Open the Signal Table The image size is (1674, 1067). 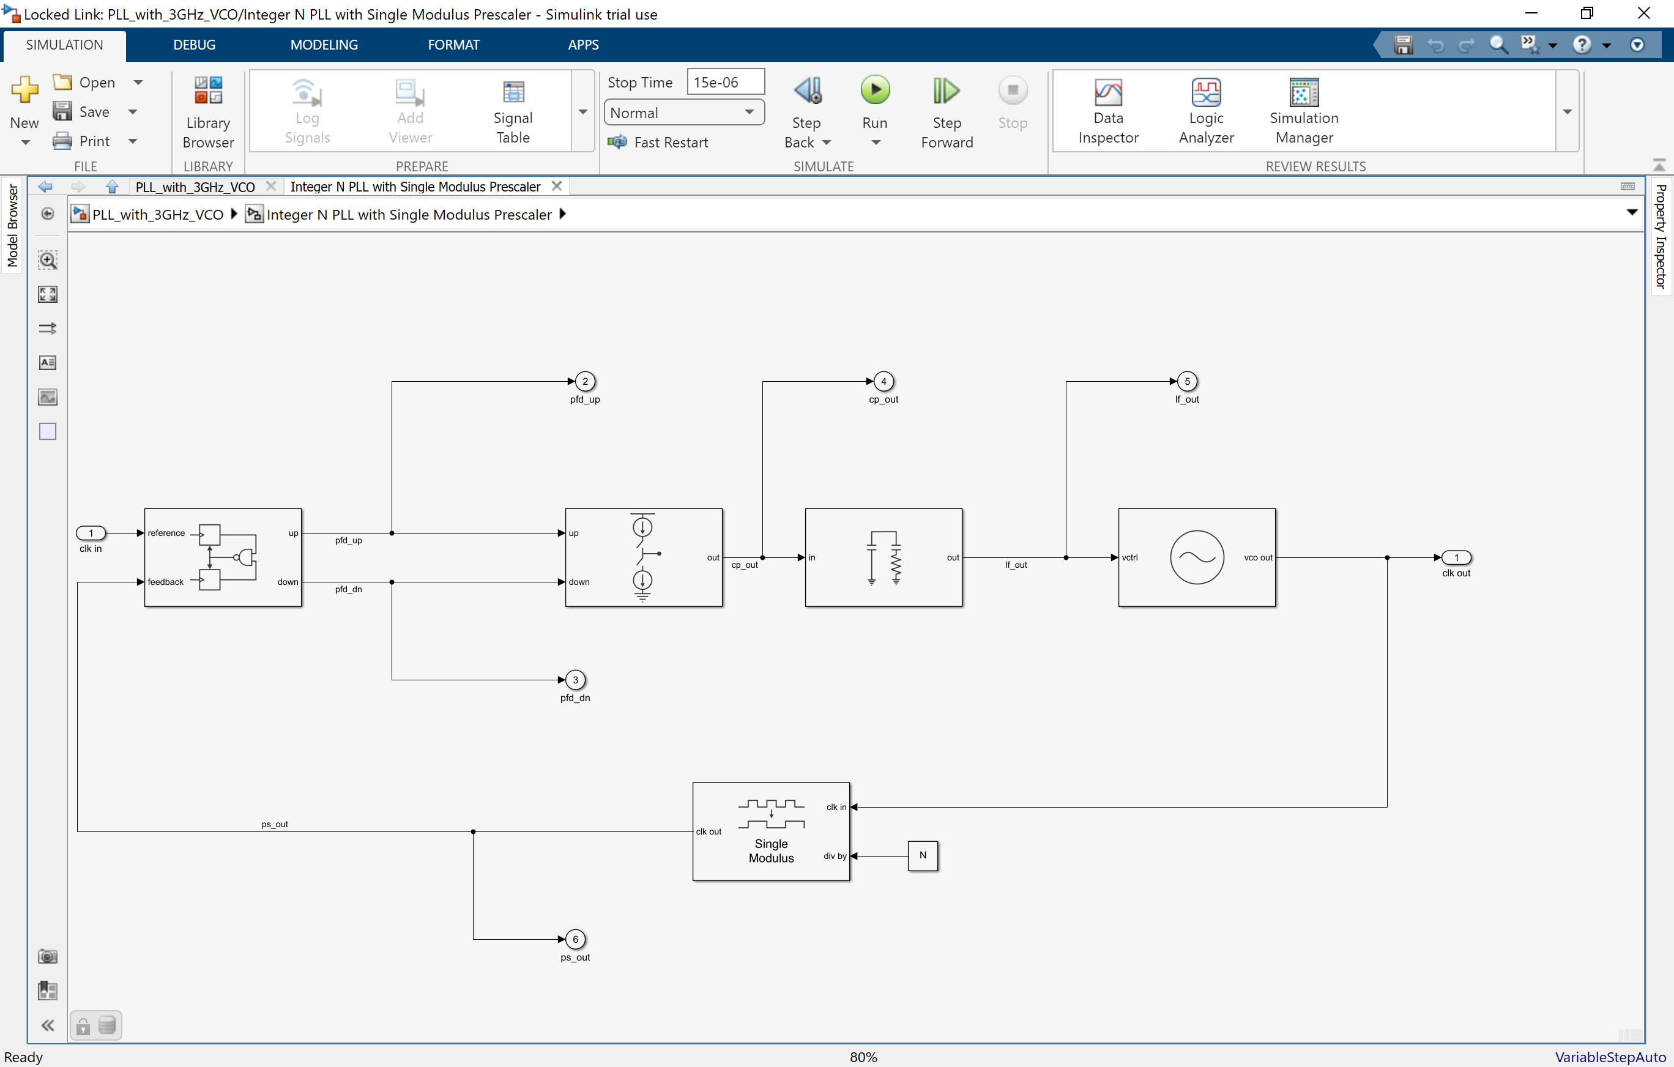[x=512, y=110]
